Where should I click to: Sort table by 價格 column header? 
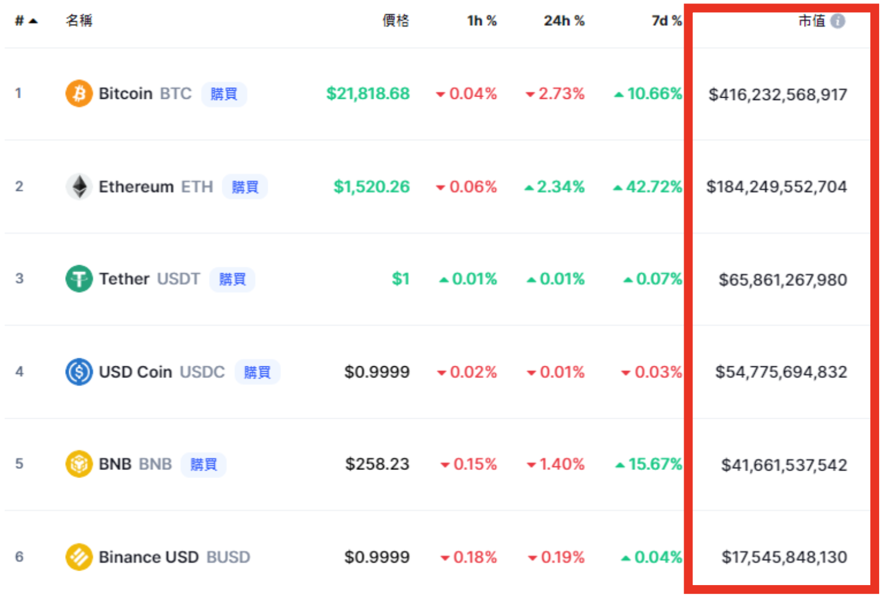[x=396, y=21]
